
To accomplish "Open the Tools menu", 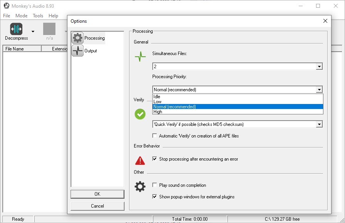I will (x=38, y=16).
